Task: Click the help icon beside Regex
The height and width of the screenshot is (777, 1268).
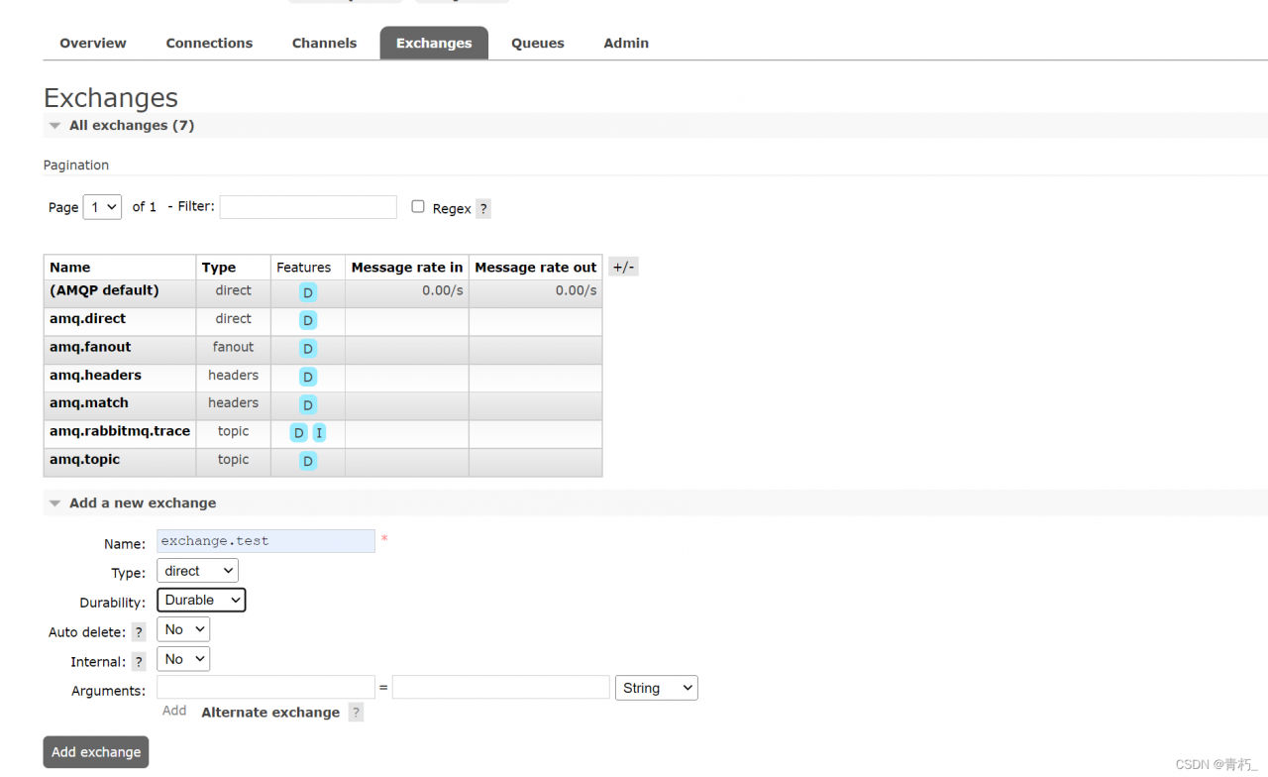Action: point(483,208)
